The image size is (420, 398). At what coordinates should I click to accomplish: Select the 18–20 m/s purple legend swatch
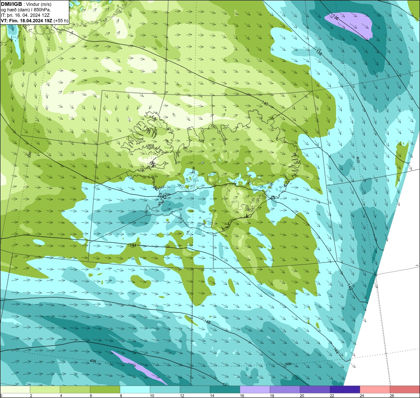(x=285, y=390)
